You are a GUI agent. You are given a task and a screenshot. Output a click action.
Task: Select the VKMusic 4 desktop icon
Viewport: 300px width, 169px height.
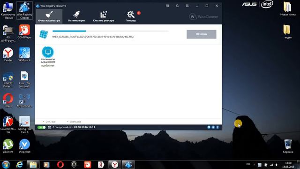(24, 54)
